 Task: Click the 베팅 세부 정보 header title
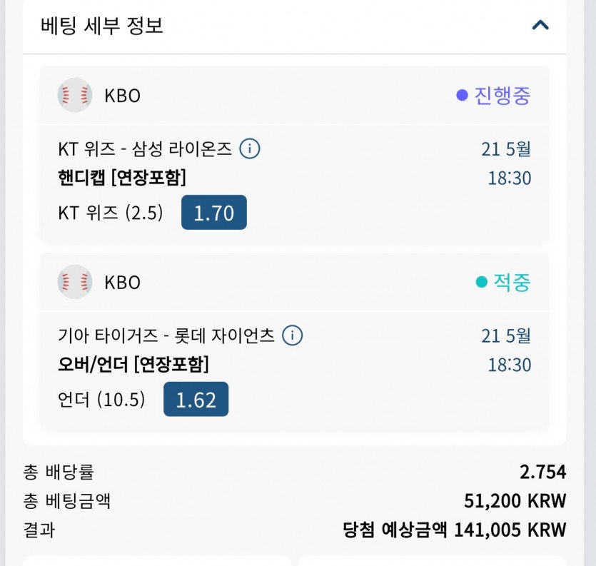(x=102, y=26)
